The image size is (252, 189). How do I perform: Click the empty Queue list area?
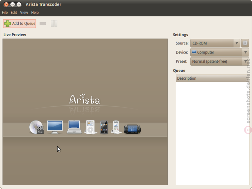(x=213, y=133)
